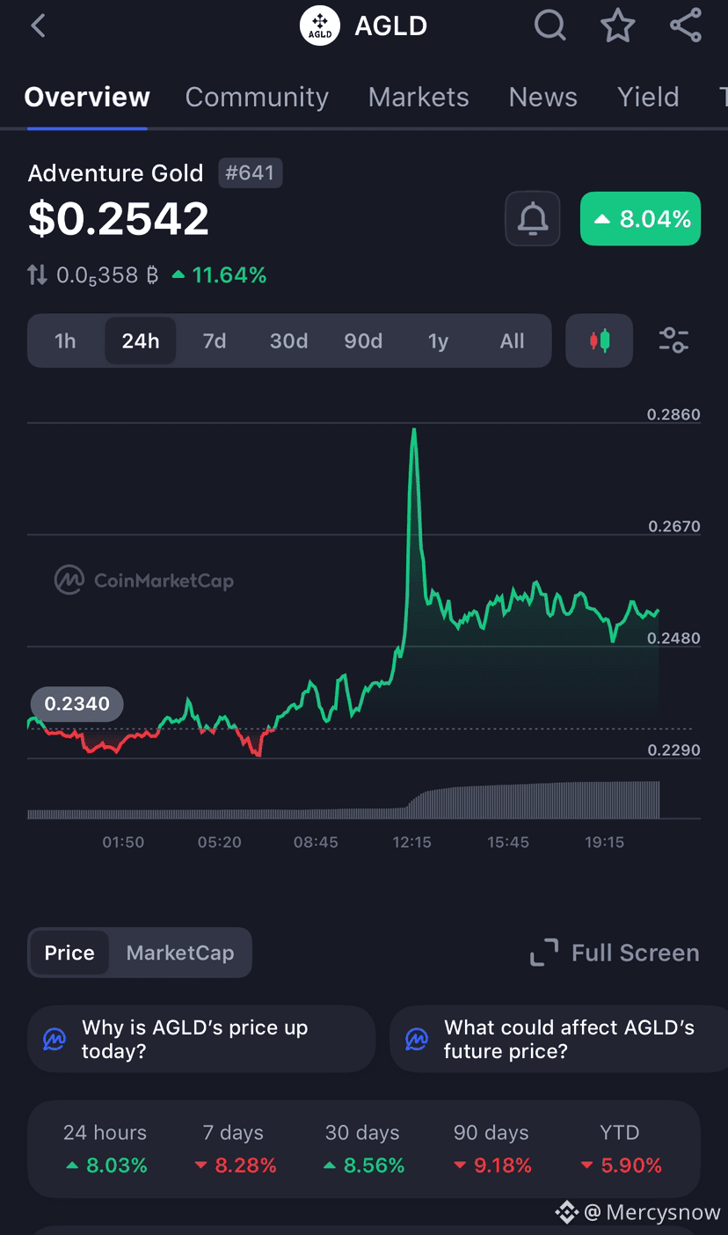Tap the 24 hours 8.03% stat
Viewport: 728px width, 1235px height.
[x=106, y=1149]
